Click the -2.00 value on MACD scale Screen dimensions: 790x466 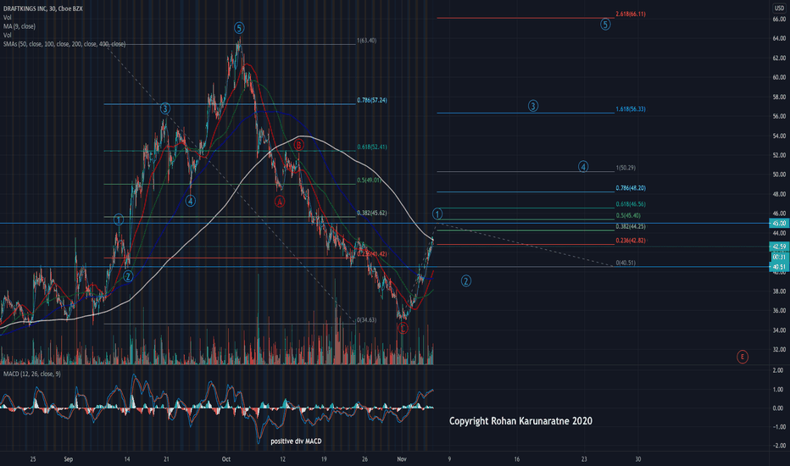pos(778,446)
